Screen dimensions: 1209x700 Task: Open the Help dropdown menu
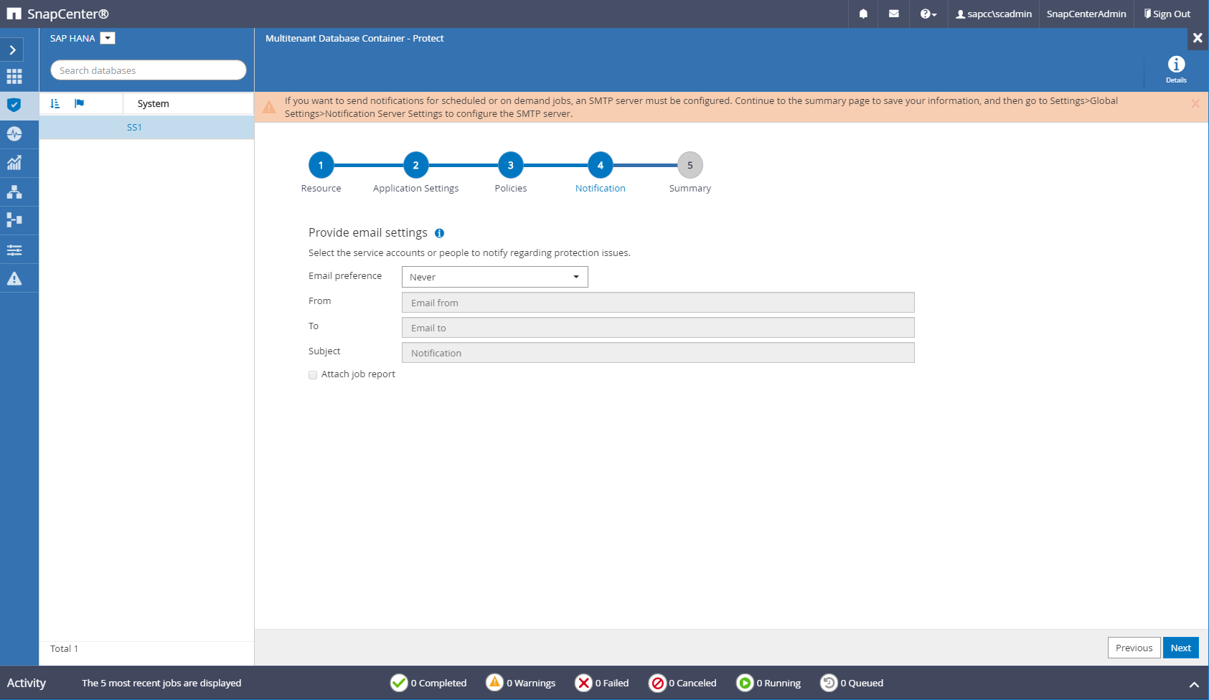(x=928, y=14)
